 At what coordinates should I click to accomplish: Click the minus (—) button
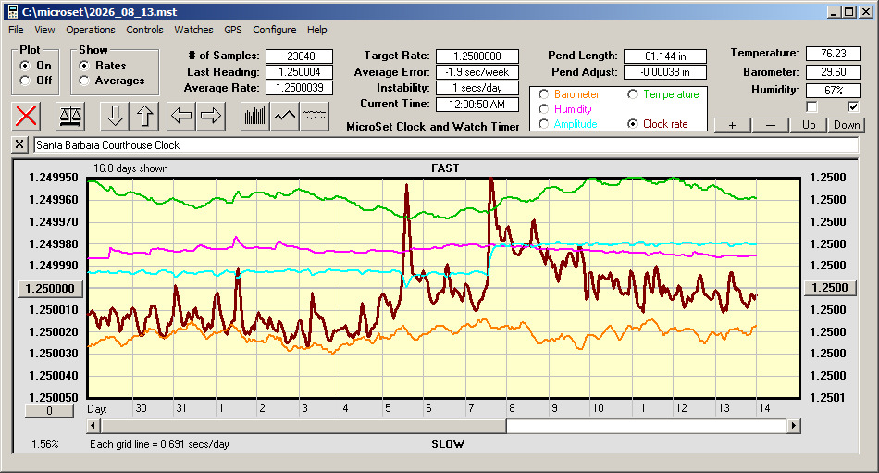[x=770, y=125]
